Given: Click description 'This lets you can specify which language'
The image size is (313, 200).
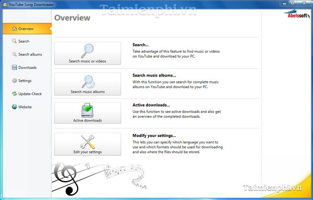Looking at the screenshot, I should (x=178, y=147).
